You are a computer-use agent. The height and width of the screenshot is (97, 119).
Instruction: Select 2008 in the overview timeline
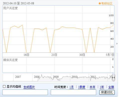tap(37, 77)
